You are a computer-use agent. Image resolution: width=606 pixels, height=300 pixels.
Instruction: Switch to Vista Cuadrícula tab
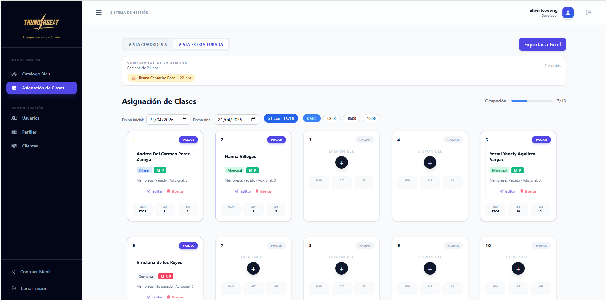pos(148,44)
